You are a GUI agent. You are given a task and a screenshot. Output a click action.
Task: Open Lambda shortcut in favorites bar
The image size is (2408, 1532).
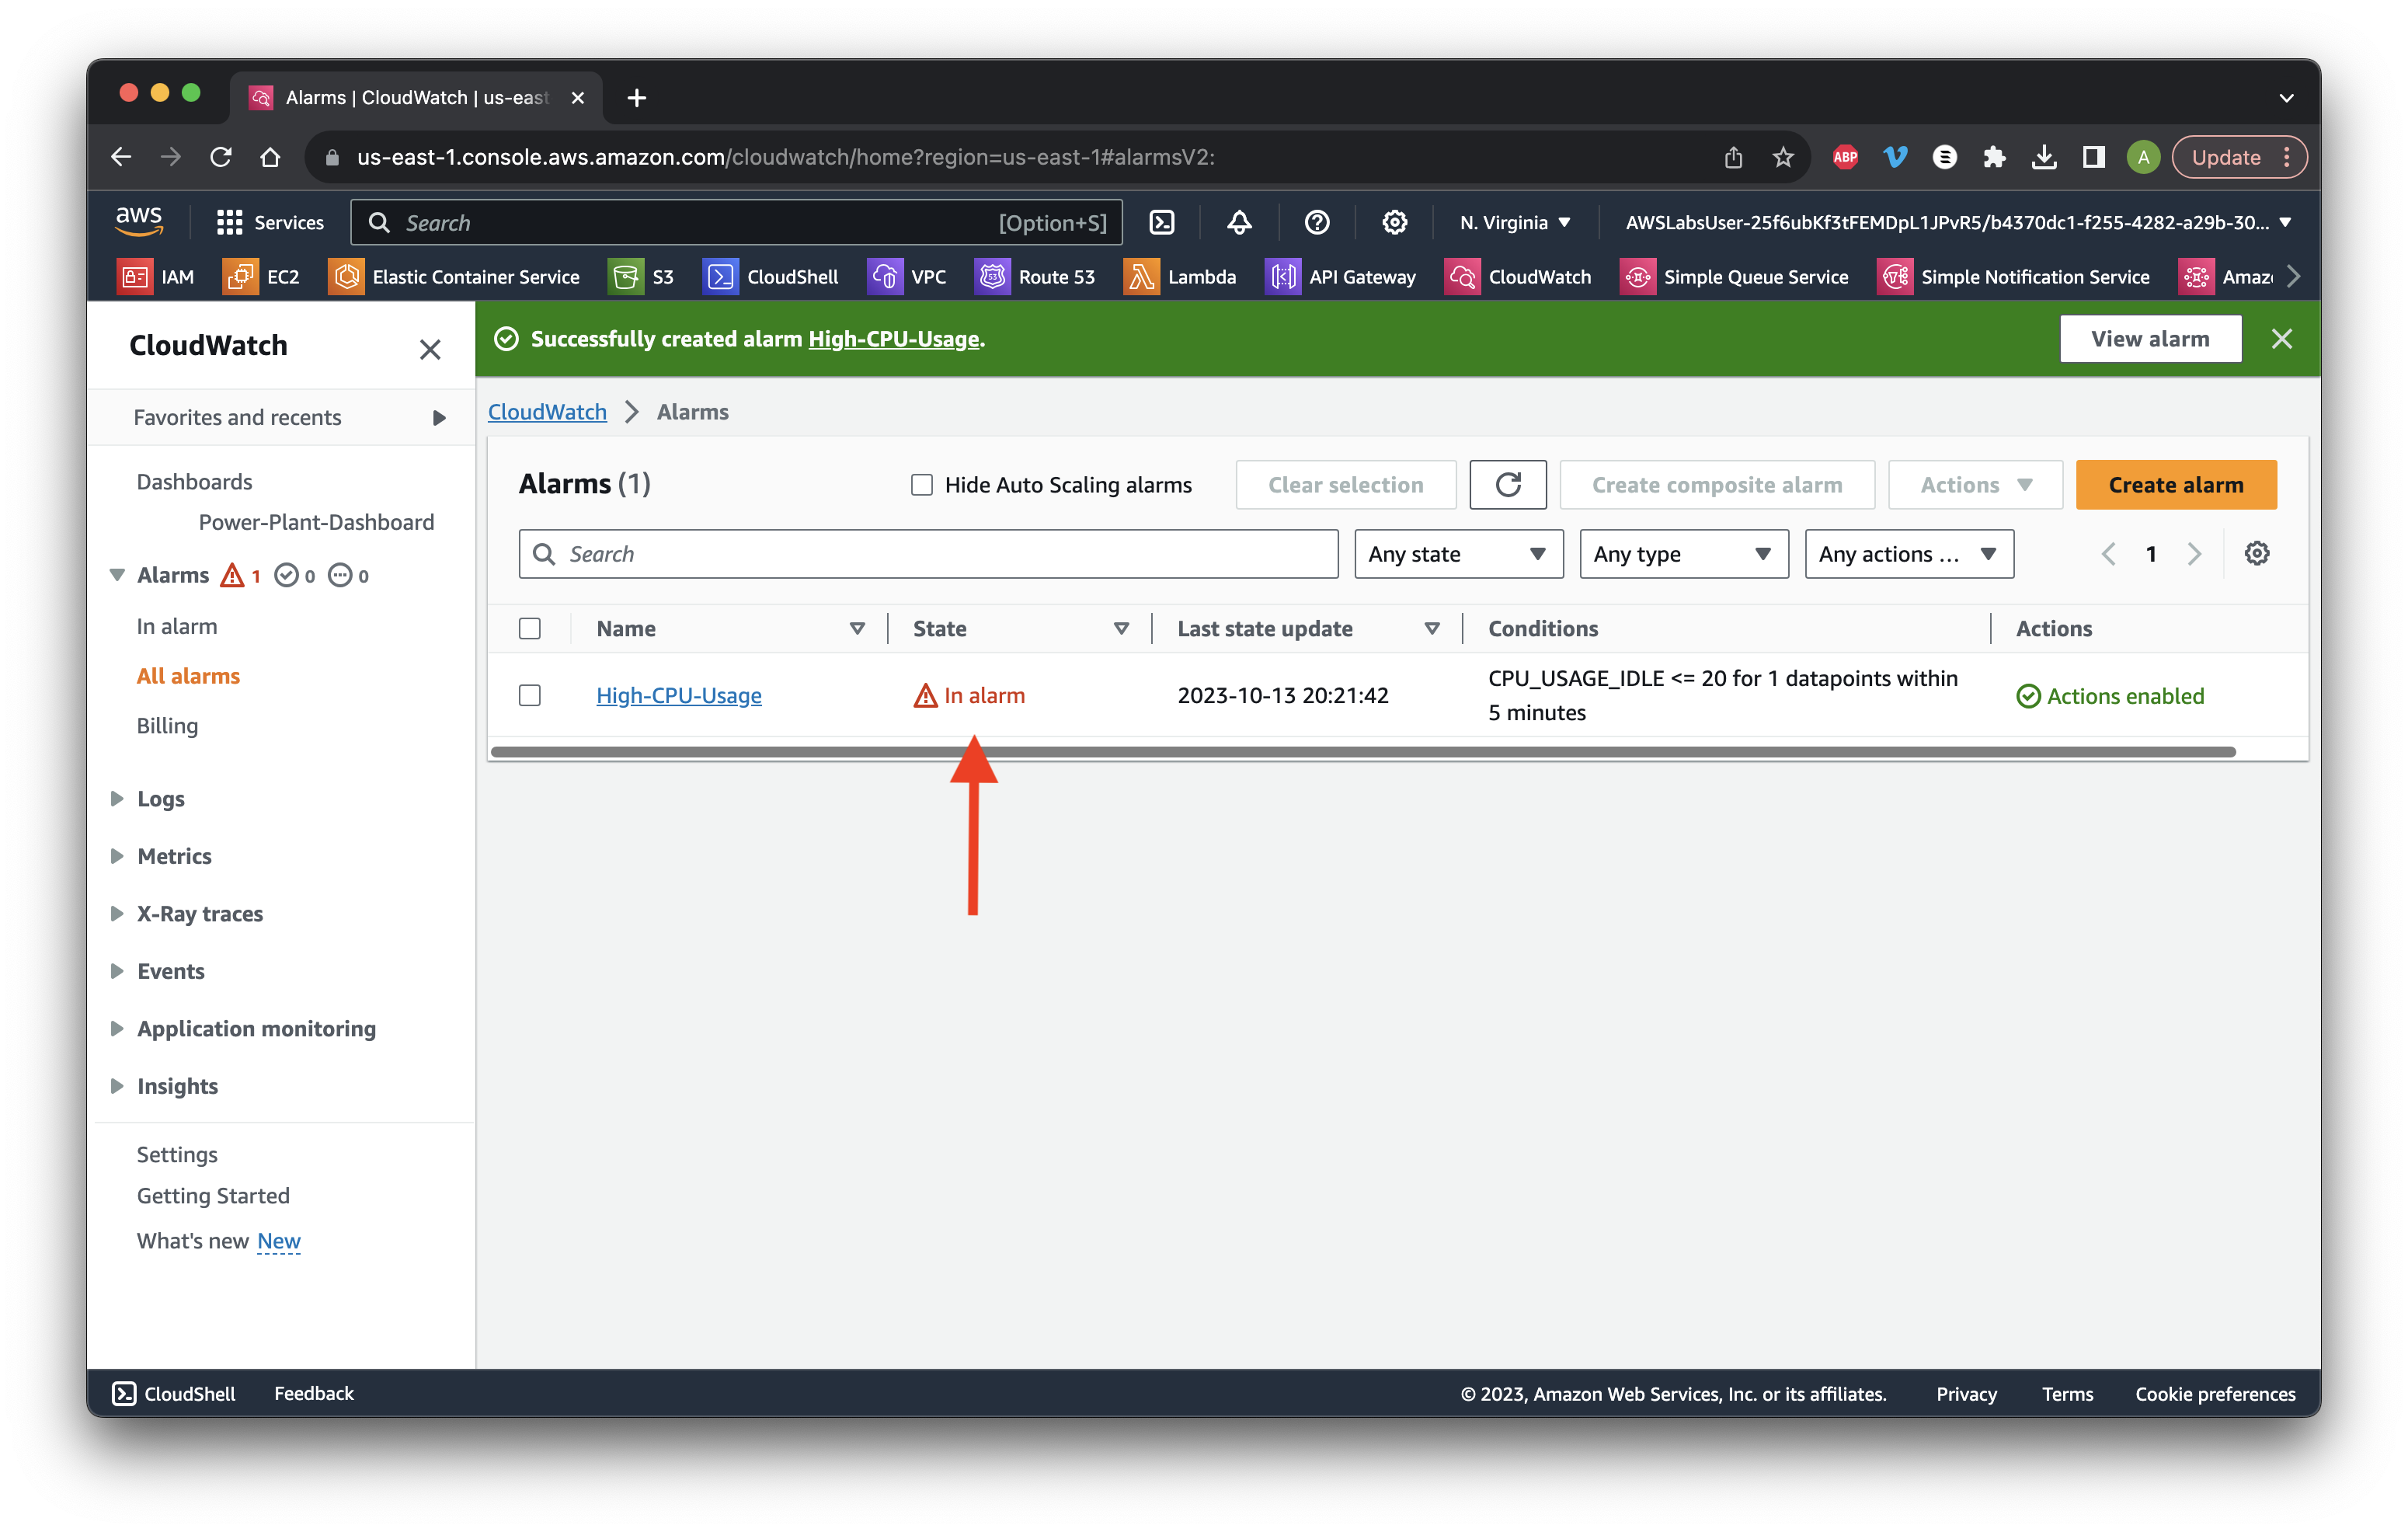1181,277
